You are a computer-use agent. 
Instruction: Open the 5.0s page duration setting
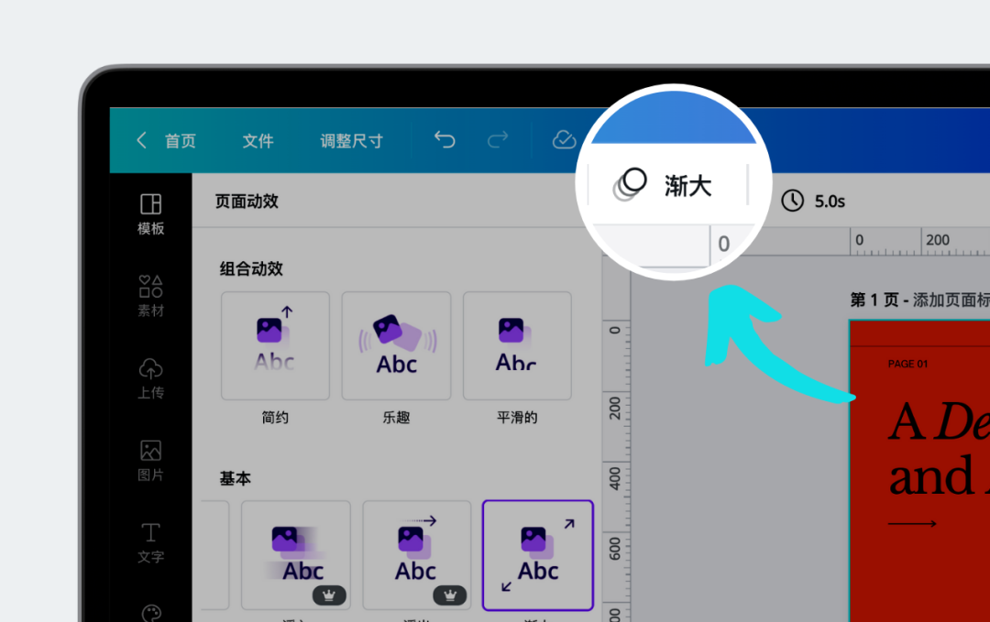(x=813, y=202)
